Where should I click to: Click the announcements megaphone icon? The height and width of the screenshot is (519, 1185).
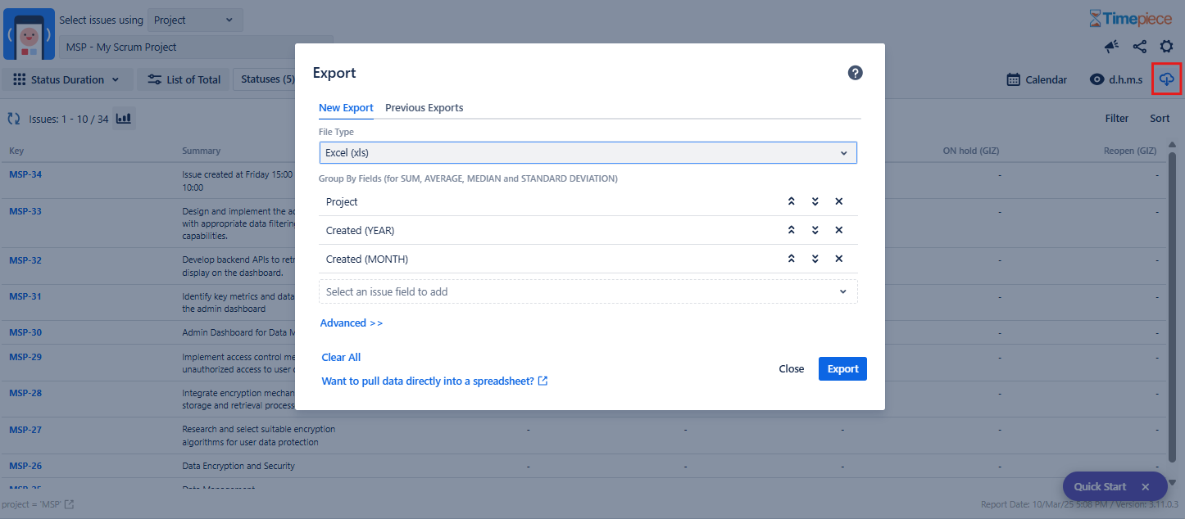tap(1111, 47)
